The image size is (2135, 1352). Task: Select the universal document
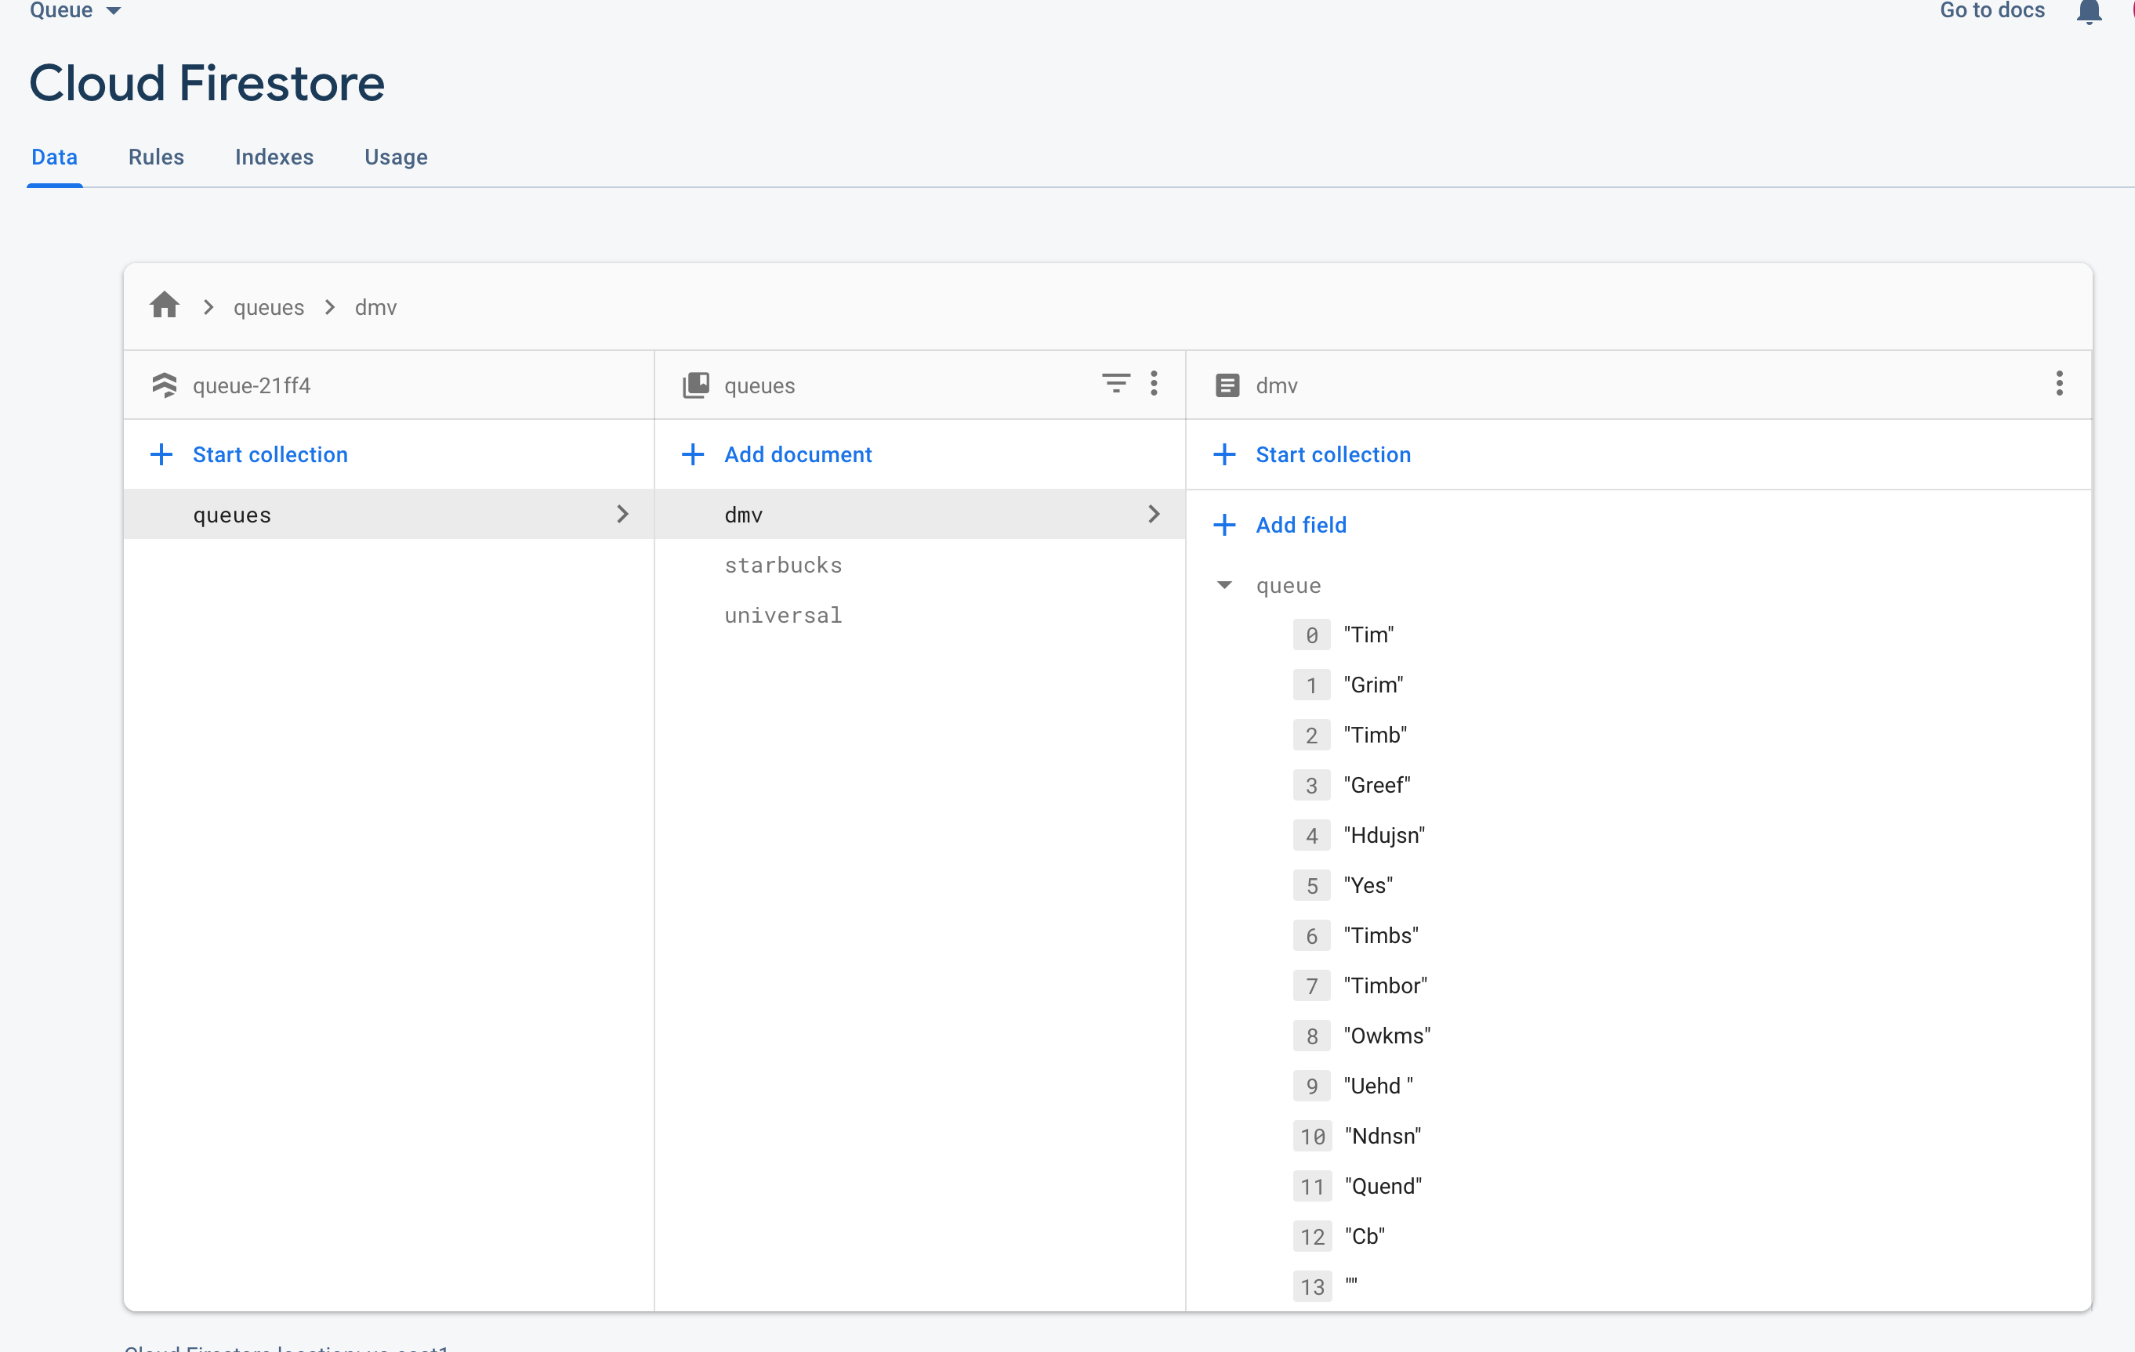click(783, 615)
